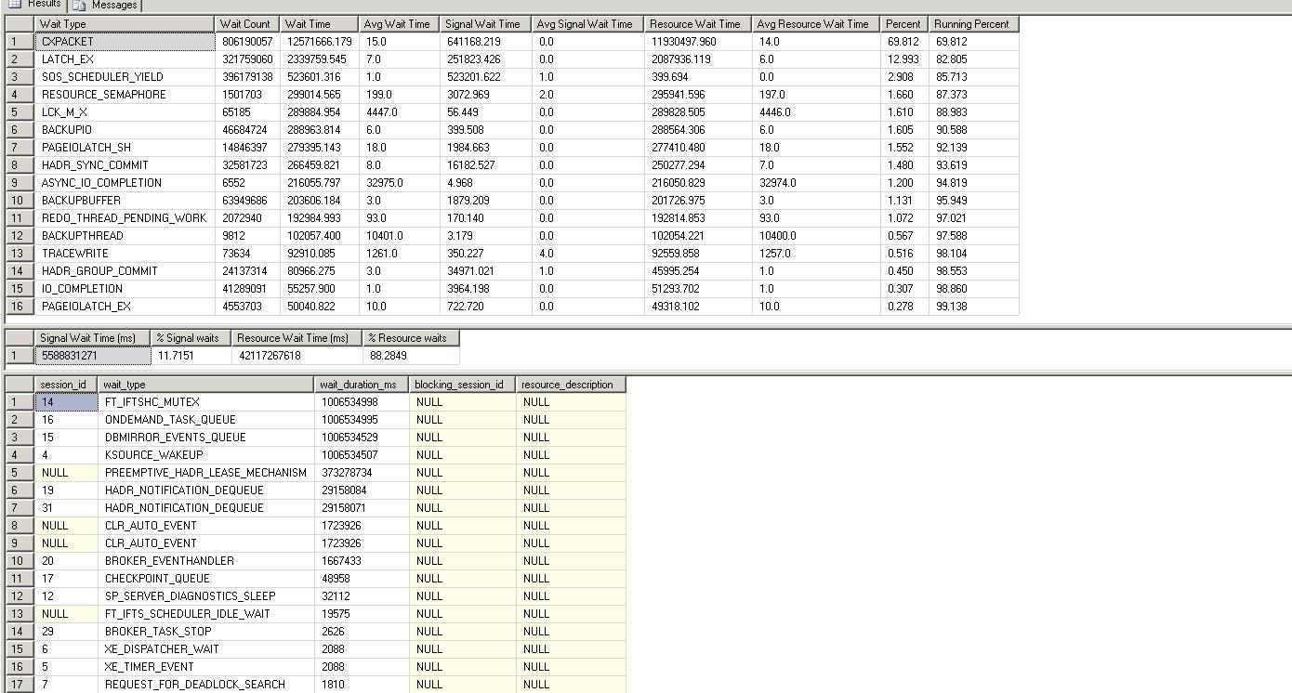Click the Signal Wait Time (ms) header
Screen dimensions: 1292x693
pyautogui.click(x=92, y=338)
